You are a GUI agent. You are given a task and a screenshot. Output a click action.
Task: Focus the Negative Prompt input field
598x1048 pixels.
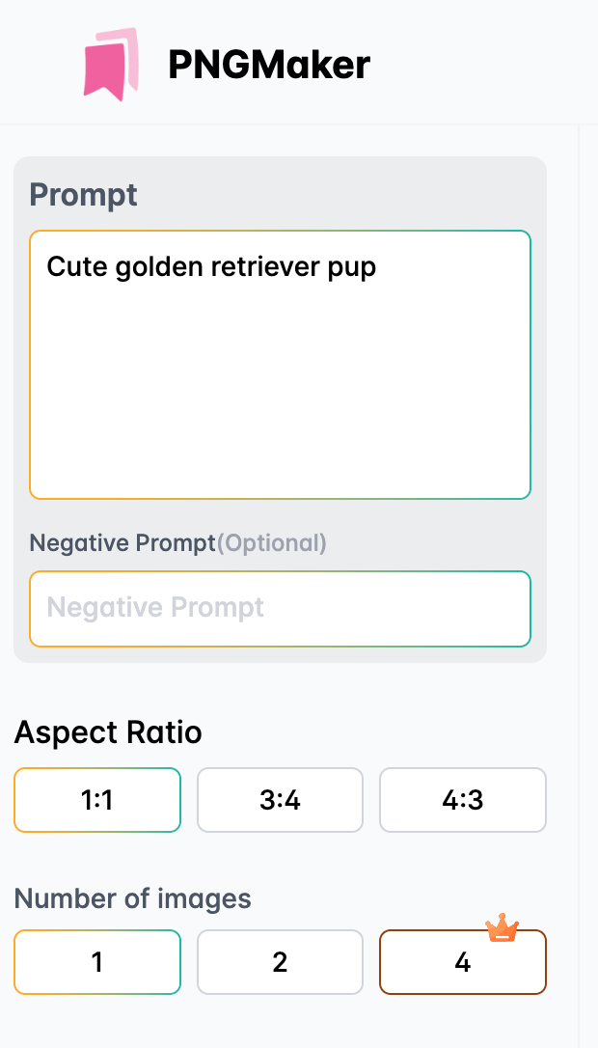pyautogui.click(x=280, y=608)
